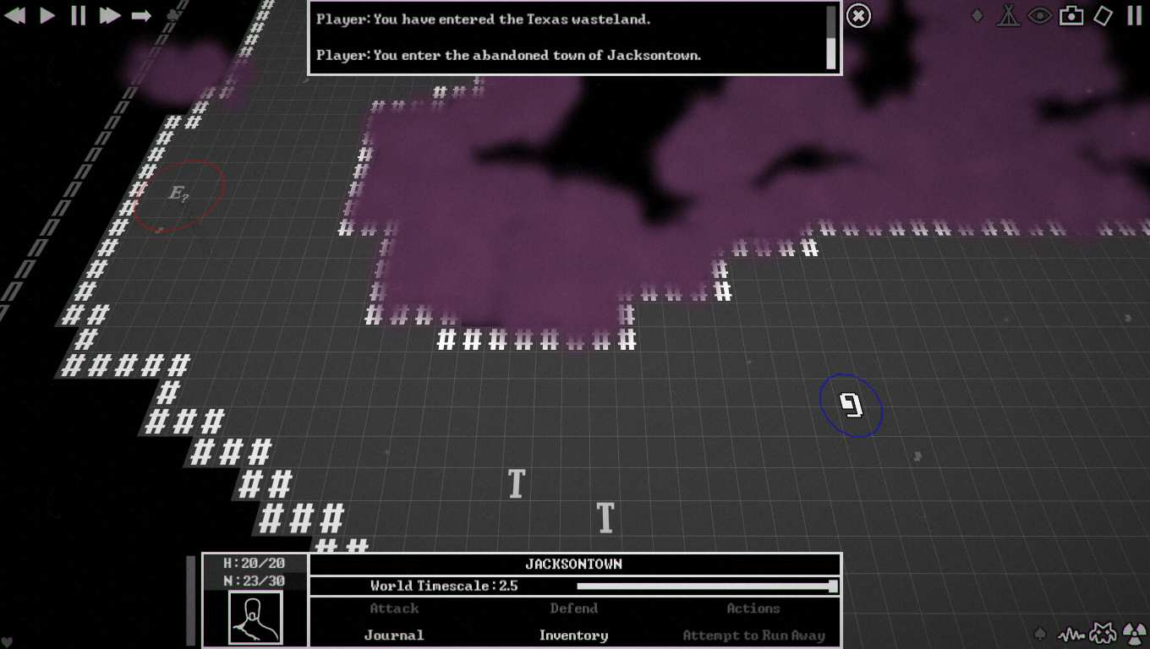Image resolution: width=1150 pixels, height=649 pixels.
Task: Click Attempt to Run Away
Action: [x=753, y=635]
